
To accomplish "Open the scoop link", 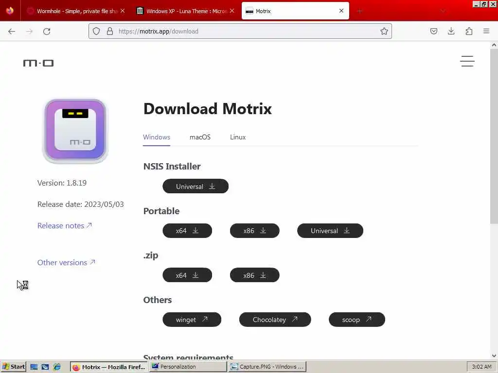I will (x=357, y=320).
